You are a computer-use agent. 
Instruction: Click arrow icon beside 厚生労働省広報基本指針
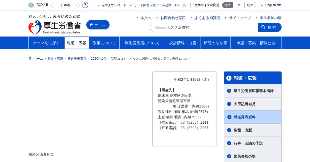pos(229,91)
